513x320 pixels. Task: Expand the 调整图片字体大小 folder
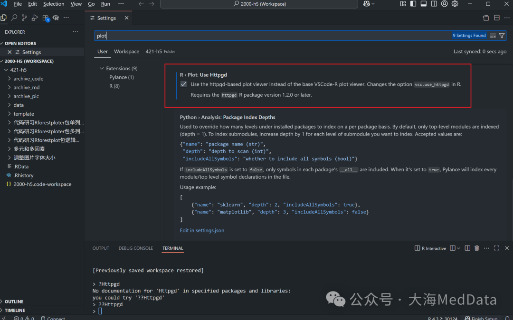point(34,157)
